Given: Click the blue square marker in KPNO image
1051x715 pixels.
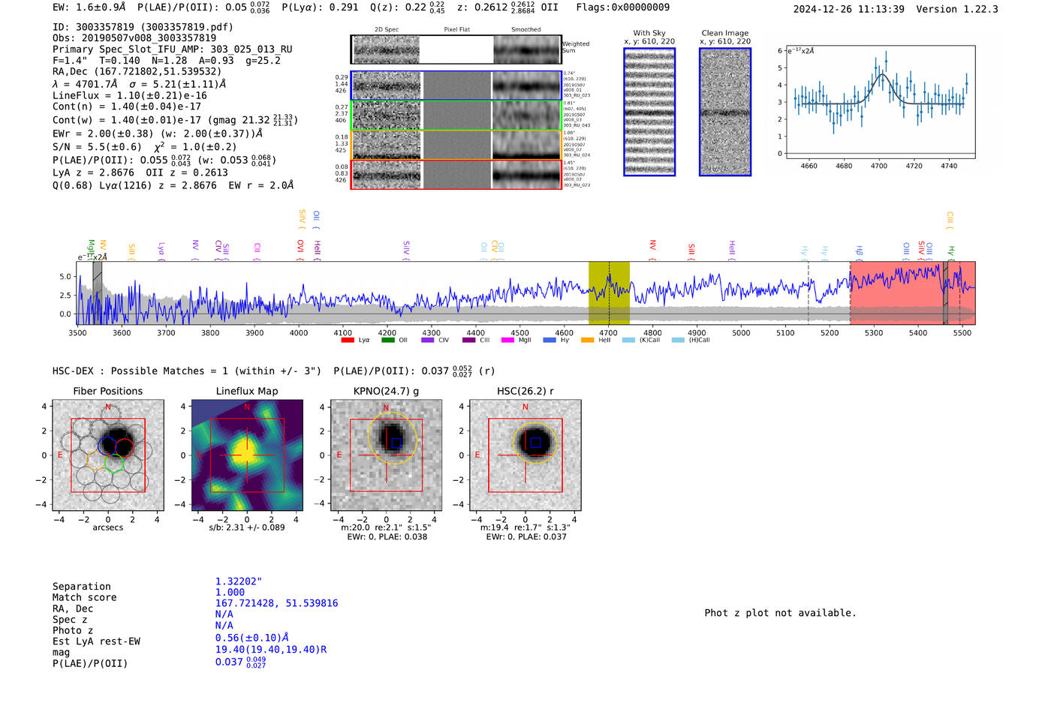Looking at the screenshot, I should [396, 443].
